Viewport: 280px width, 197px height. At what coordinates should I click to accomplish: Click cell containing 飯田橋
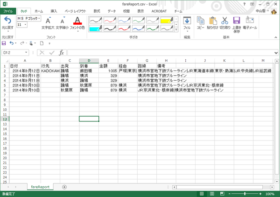pyautogui.click(x=89, y=71)
